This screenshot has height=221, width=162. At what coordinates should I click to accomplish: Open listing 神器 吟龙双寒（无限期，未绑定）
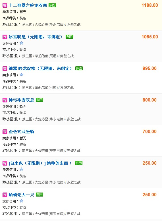[x=40, y=69]
